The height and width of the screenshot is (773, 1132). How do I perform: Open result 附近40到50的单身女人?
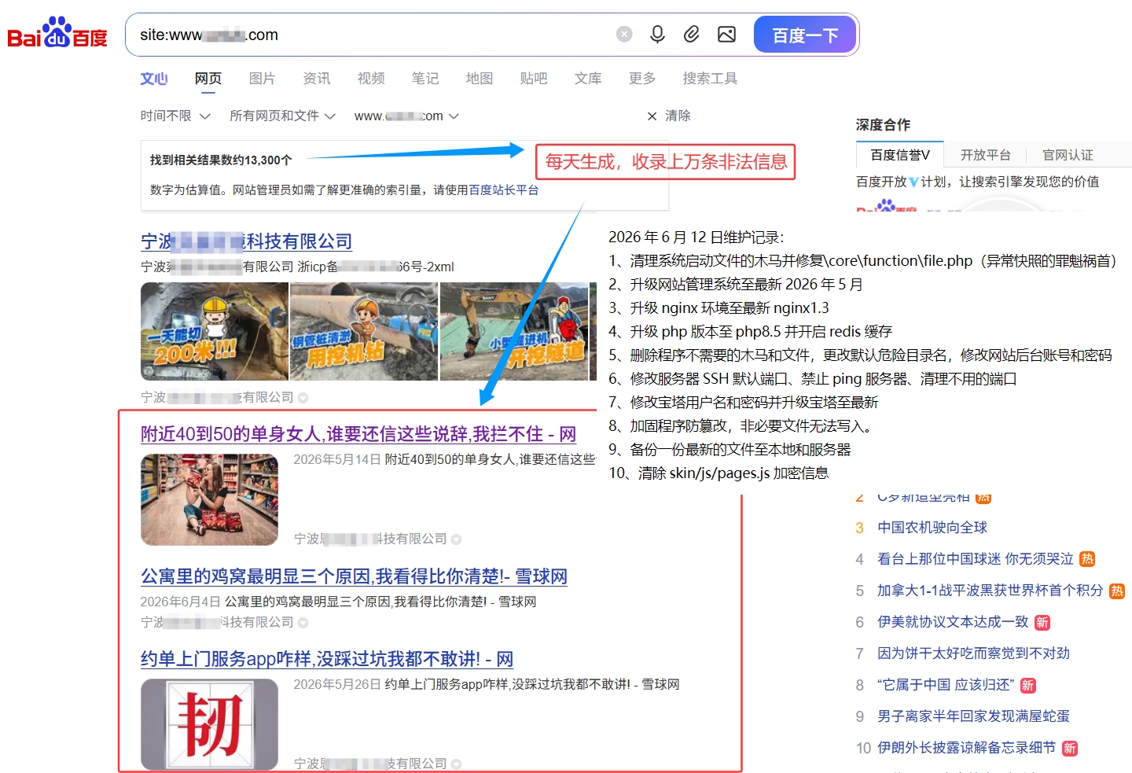tap(358, 434)
